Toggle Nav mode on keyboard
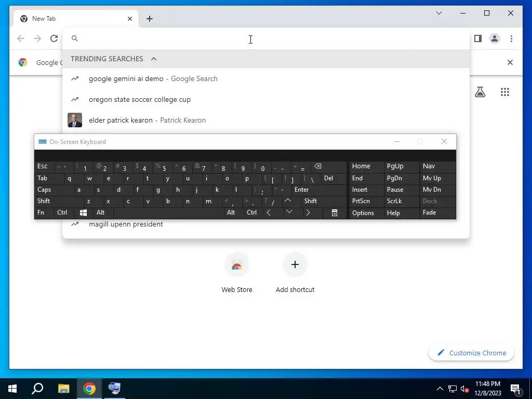Viewport: 532px width, 399px height. tap(437, 166)
